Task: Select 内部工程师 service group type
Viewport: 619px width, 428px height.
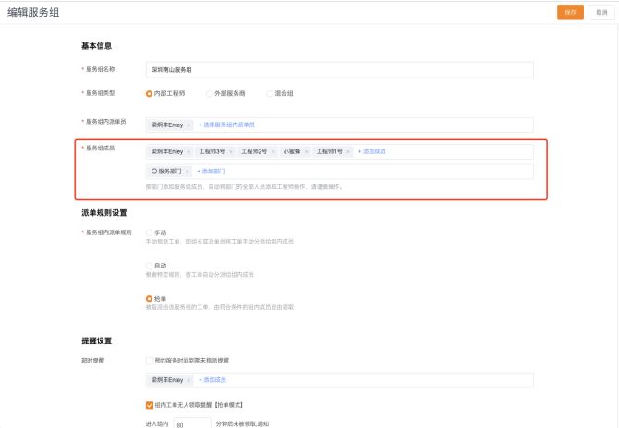Action: click(150, 93)
